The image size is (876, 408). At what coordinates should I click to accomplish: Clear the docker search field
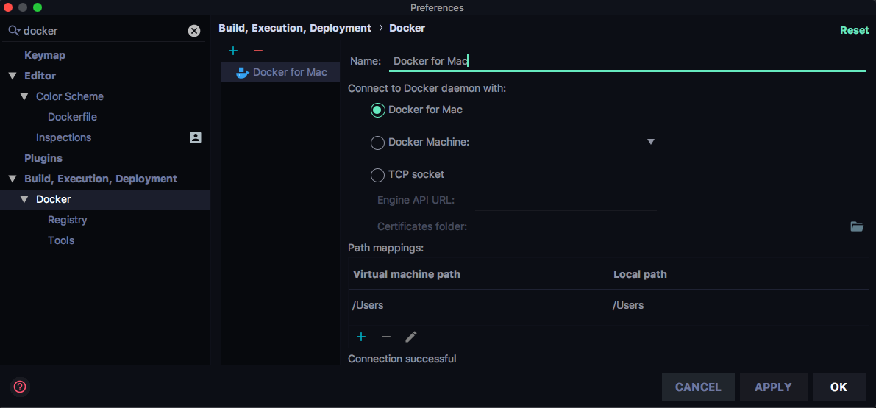194,31
